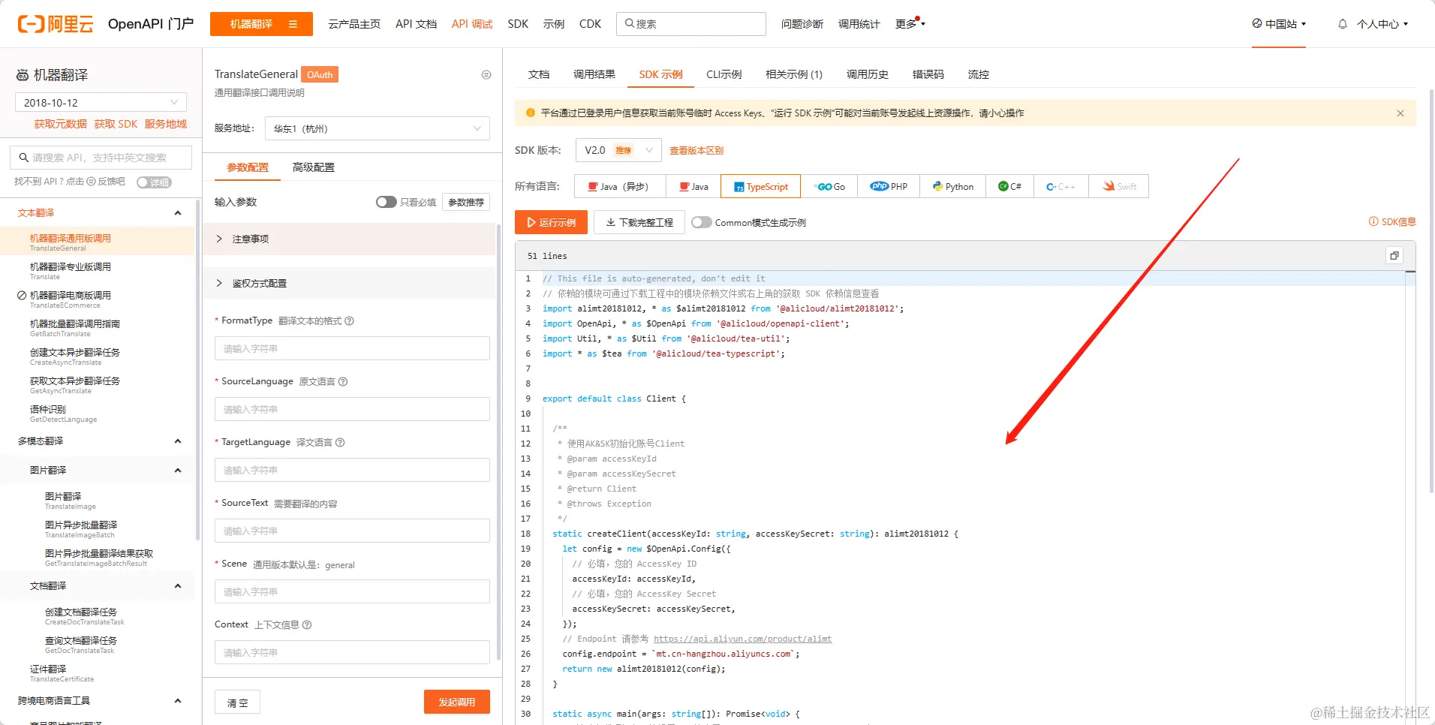
Task: Open 问题诊断 in top bar
Action: 802,24
